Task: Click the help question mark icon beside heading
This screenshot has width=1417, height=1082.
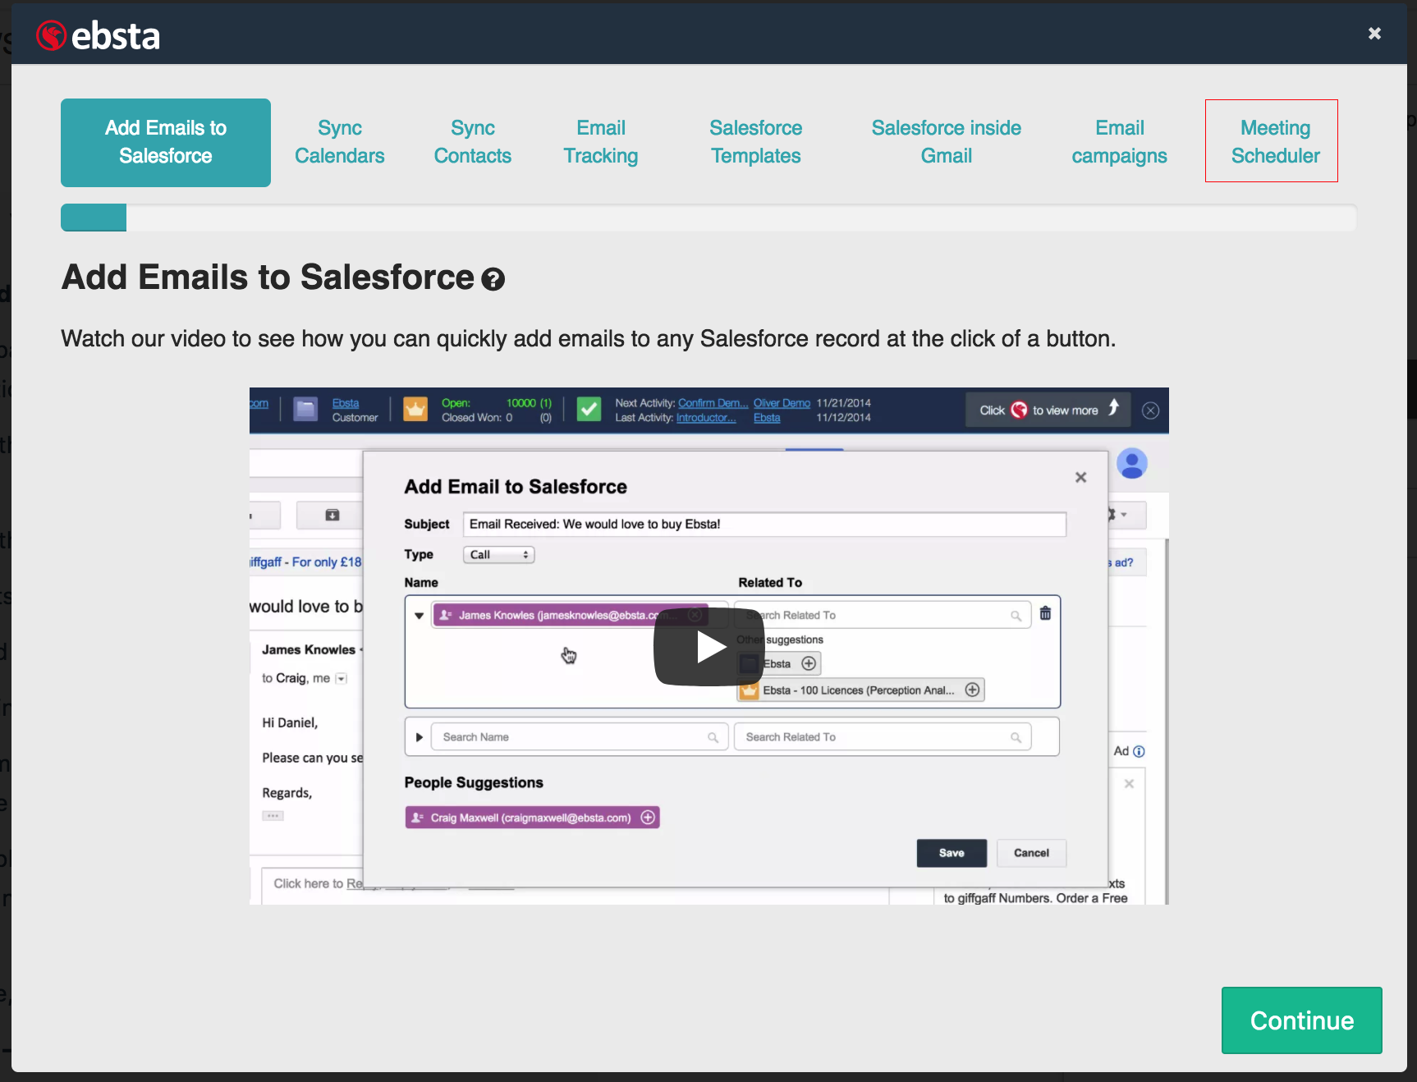Action: [x=493, y=280]
